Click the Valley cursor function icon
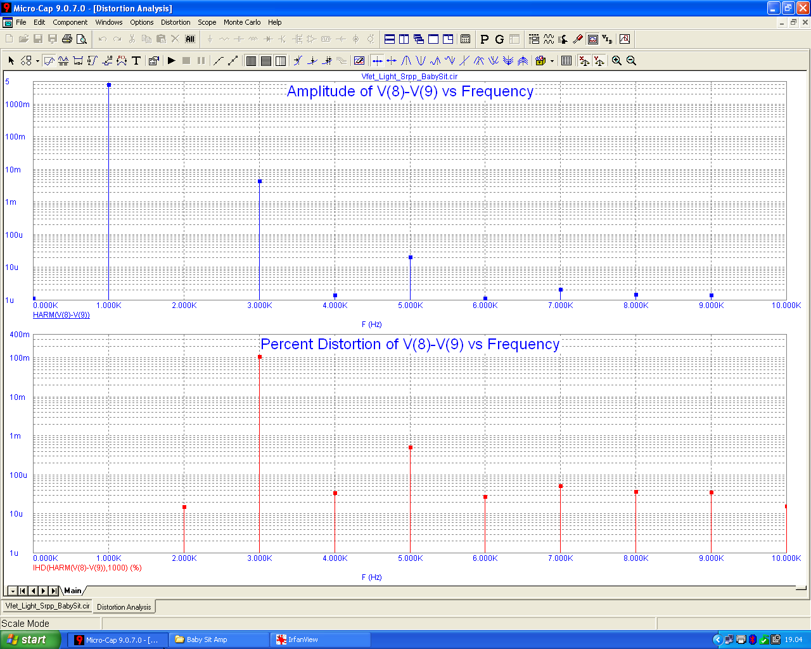 (x=421, y=61)
